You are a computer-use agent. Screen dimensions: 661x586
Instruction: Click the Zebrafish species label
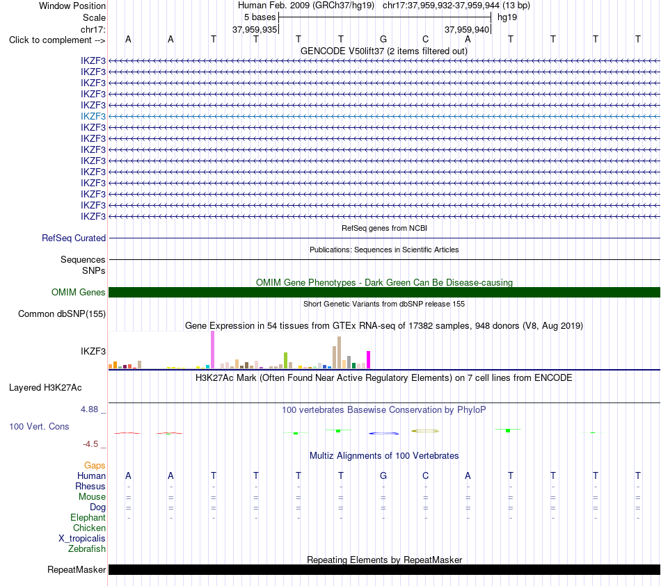click(87, 549)
